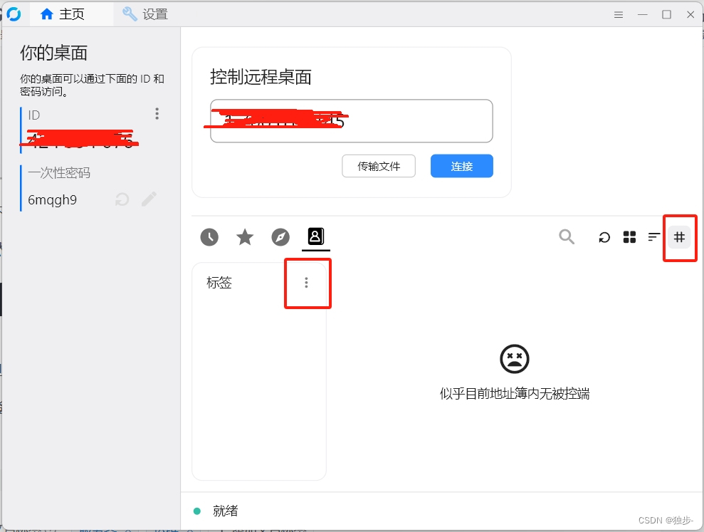Click the 传输文件 transfer file button
Screen dimensions: 704x532
click(x=379, y=166)
